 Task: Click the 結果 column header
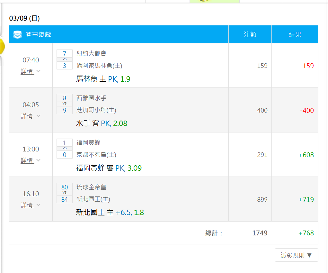tap(295, 34)
